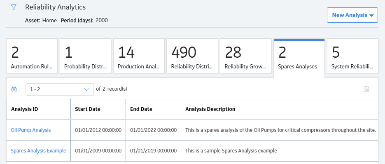Open the Oil Pump Analysis link
The image size is (385, 164).
(31, 130)
